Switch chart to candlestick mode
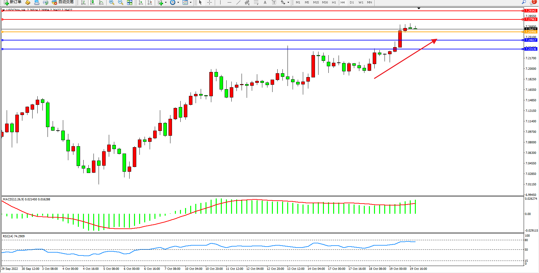The image size is (539, 273). pos(92,3)
